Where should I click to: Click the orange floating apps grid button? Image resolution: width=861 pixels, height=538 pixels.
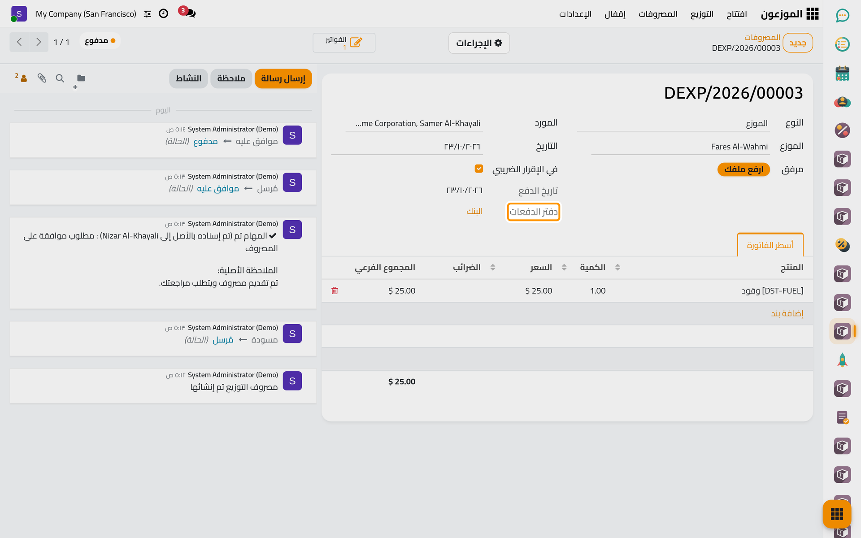(837, 514)
